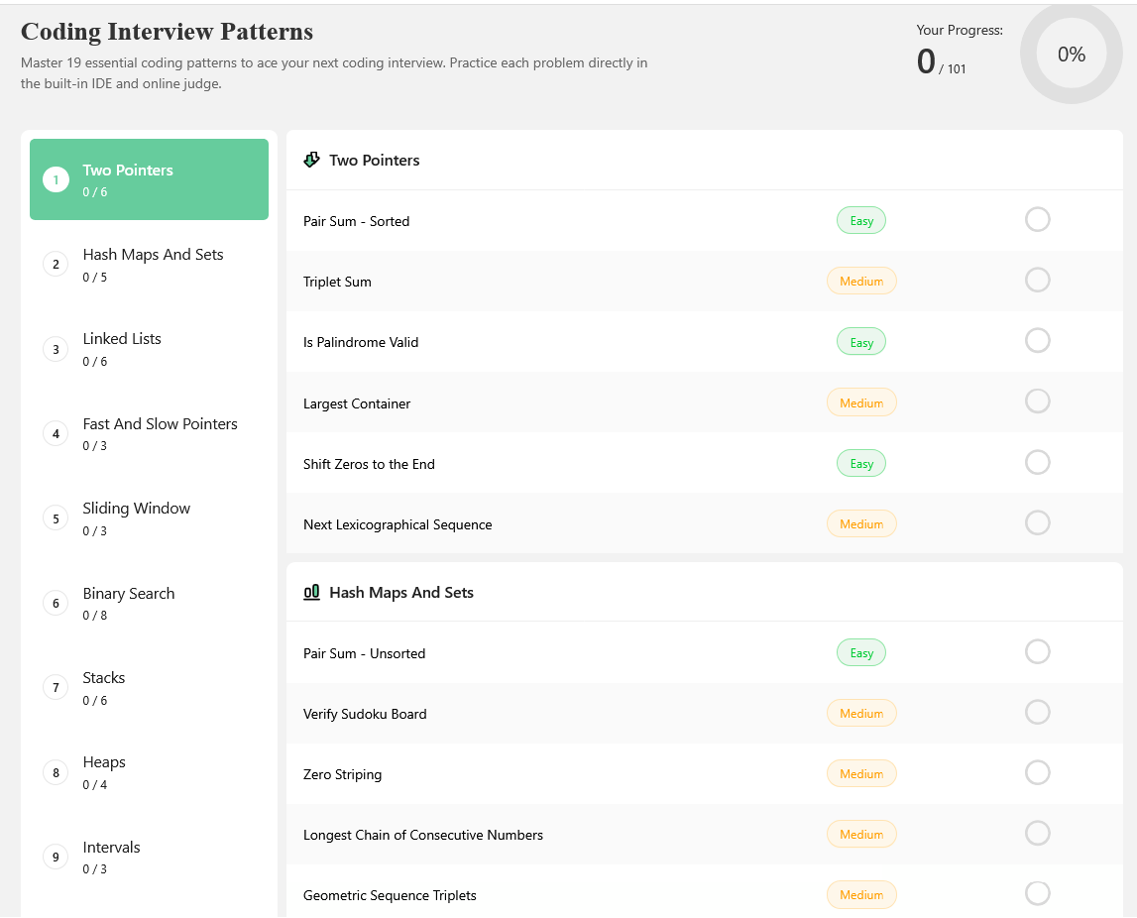Click the number 8 badge beside Heaps
Image resolution: width=1137 pixels, height=918 pixels.
coord(56,772)
